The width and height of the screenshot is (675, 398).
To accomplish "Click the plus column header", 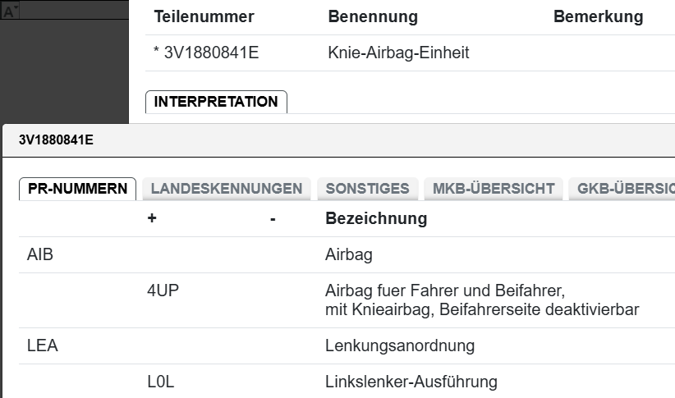I will (x=152, y=219).
